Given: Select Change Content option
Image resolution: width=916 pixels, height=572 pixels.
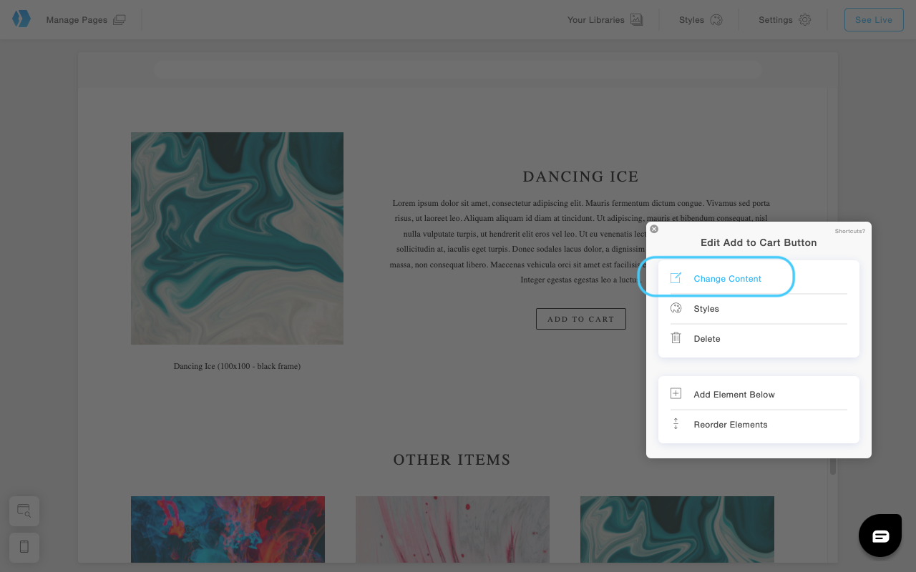Looking at the screenshot, I should [727, 279].
